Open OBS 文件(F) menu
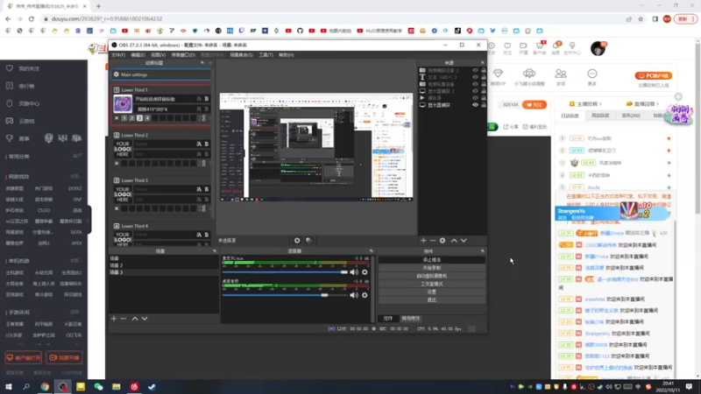 click(118, 55)
